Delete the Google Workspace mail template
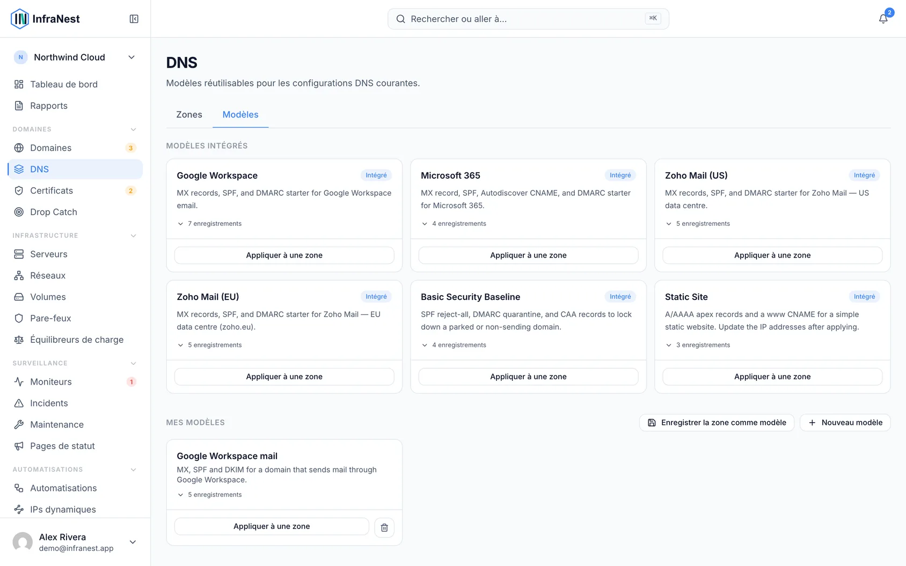This screenshot has width=906, height=566. 384,527
